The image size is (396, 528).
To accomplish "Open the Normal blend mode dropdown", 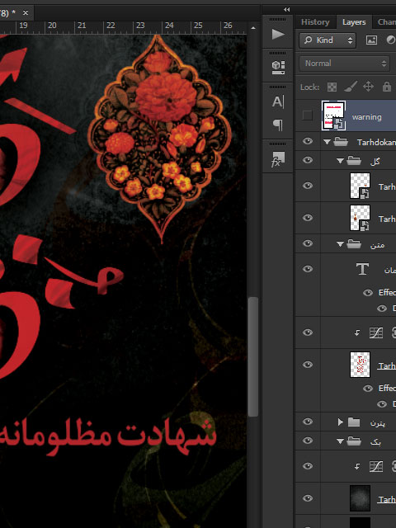I will pos(345,64).
